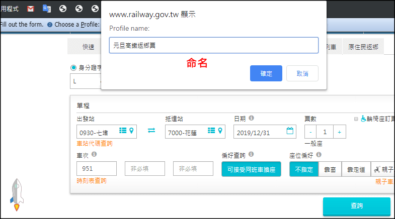Image resolution: width=395 pixels, height=219 pixels.
Task: Decrease ticket count with minus button
Action: 311,132
